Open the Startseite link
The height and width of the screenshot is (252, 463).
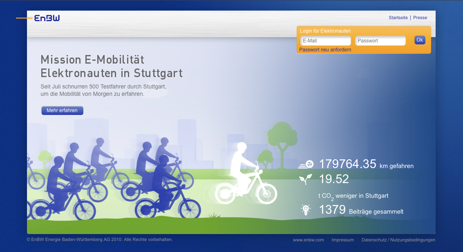tap(398, 18)
